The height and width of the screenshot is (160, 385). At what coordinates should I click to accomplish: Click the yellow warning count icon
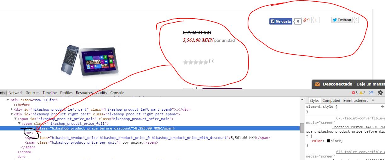(x=361, y=93)
